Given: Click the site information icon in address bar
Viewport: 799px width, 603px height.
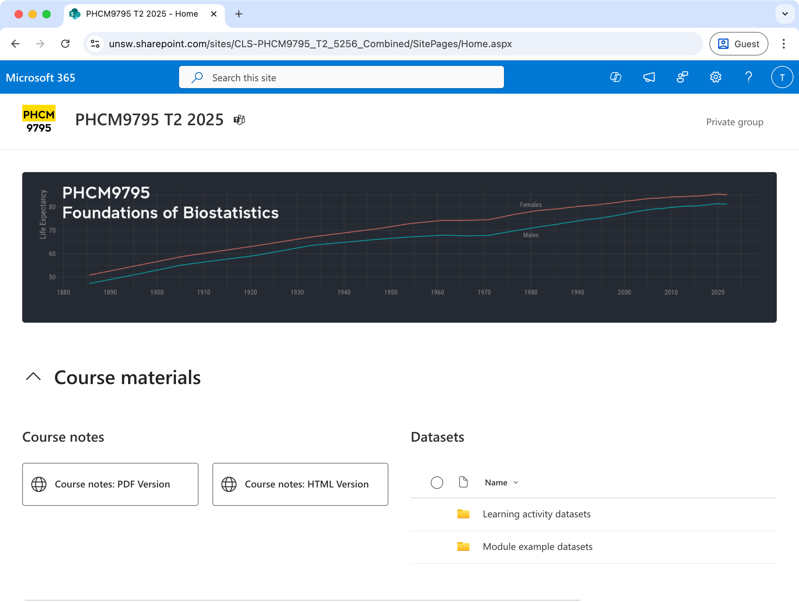Looking at the screenshot, I should tap(95, 44).
